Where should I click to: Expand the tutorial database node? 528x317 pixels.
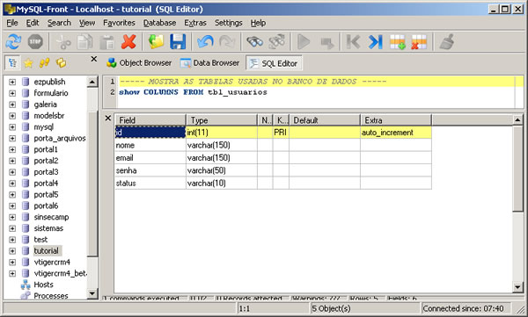click(12, 251)
